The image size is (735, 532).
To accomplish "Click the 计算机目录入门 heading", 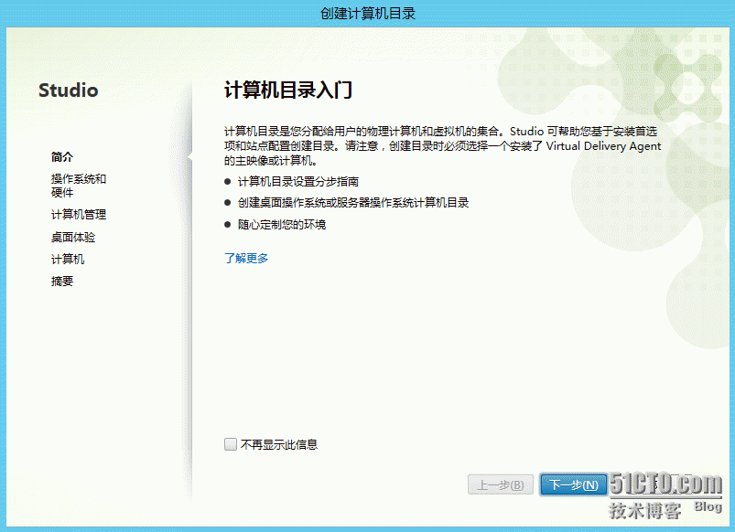I will (287, 90).
